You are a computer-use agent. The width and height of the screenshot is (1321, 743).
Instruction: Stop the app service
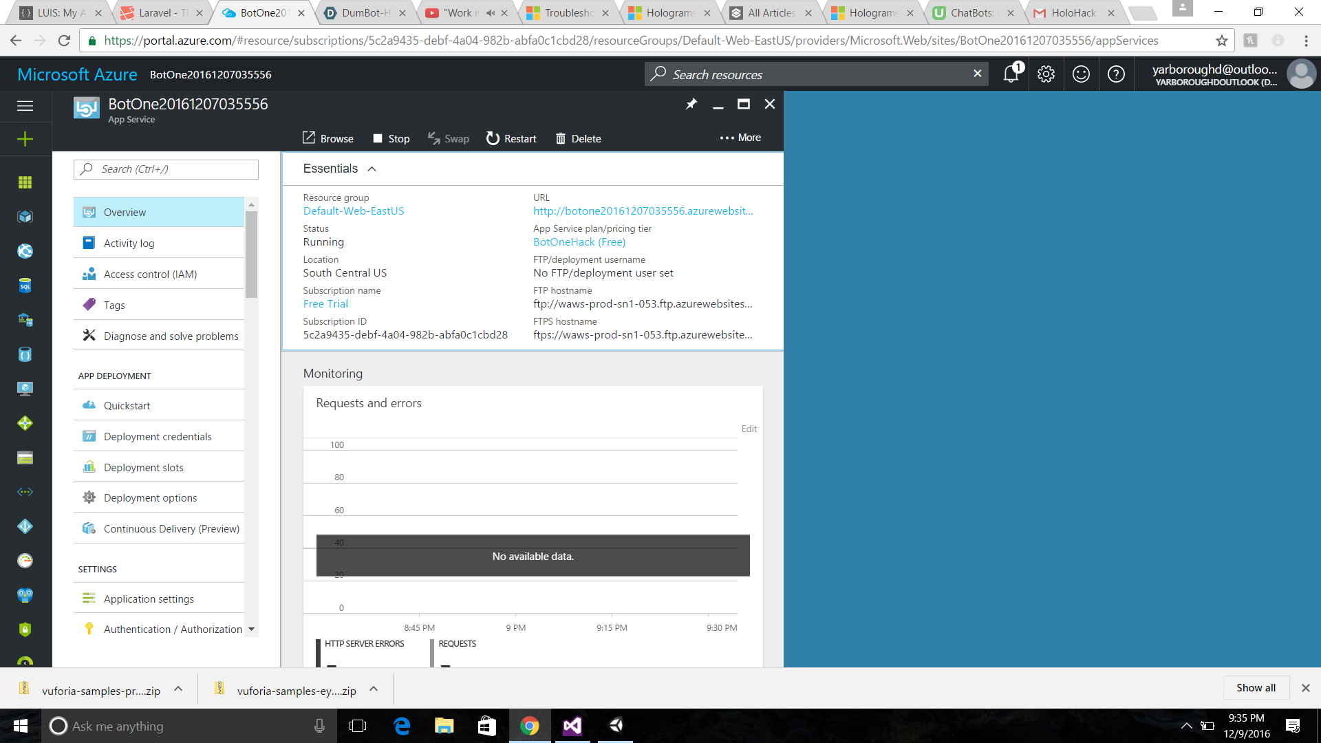click(391, 138)
